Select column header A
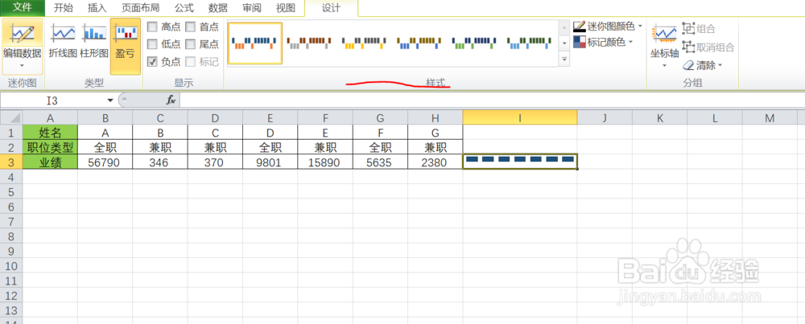805x324 pixels. pyautogui.click(x=50, y=118)
